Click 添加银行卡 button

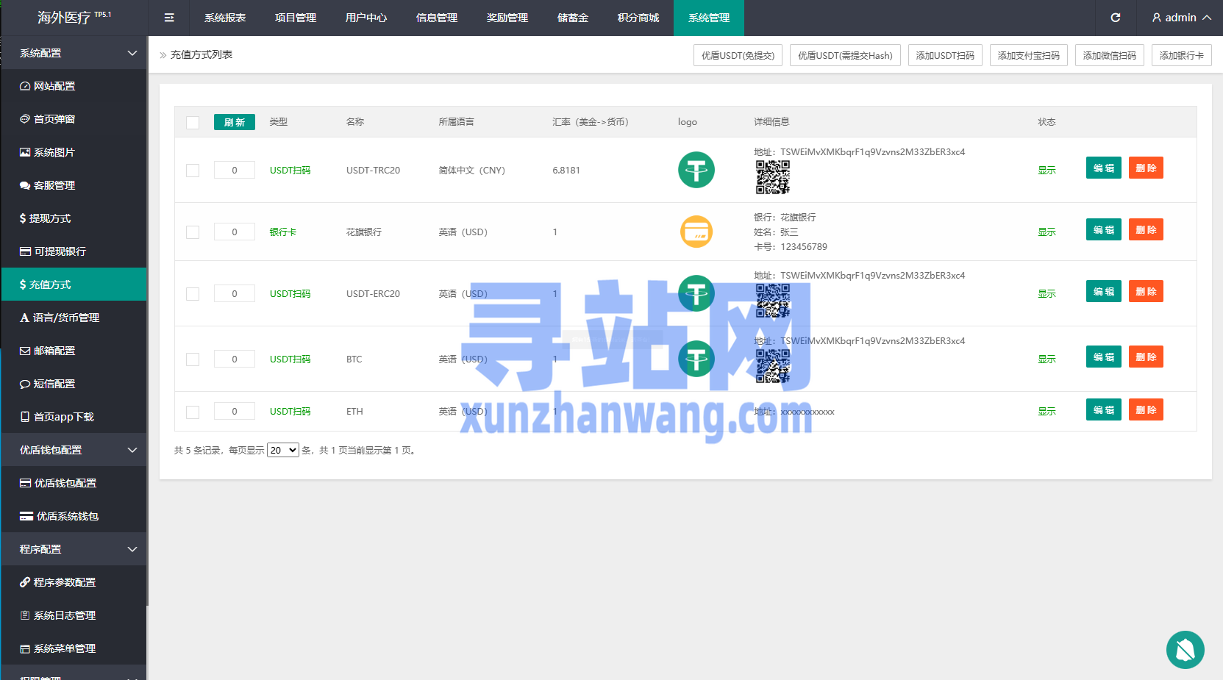pyautogui.click(x=1182, y=55)
